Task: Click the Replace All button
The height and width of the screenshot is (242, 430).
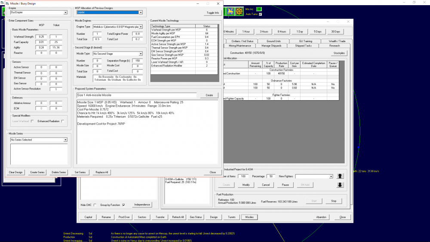Action: 102,172
